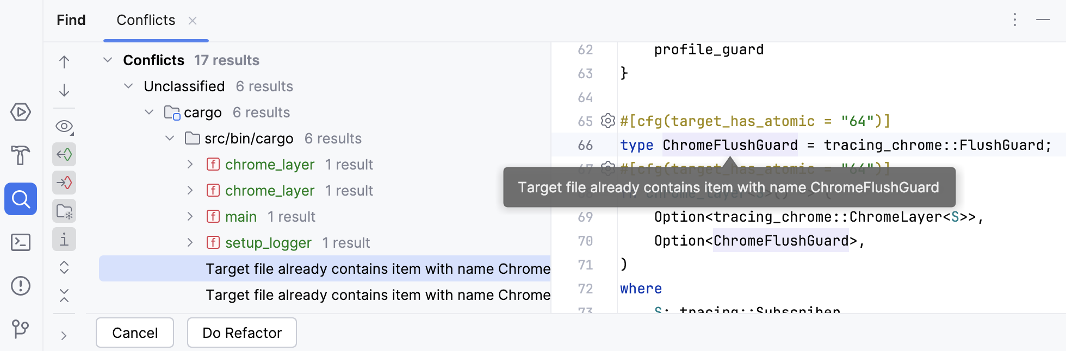Click the Cancel button
Image resolution: width=1066 pixels, height=351 pixels.
[x=135, y=333]
